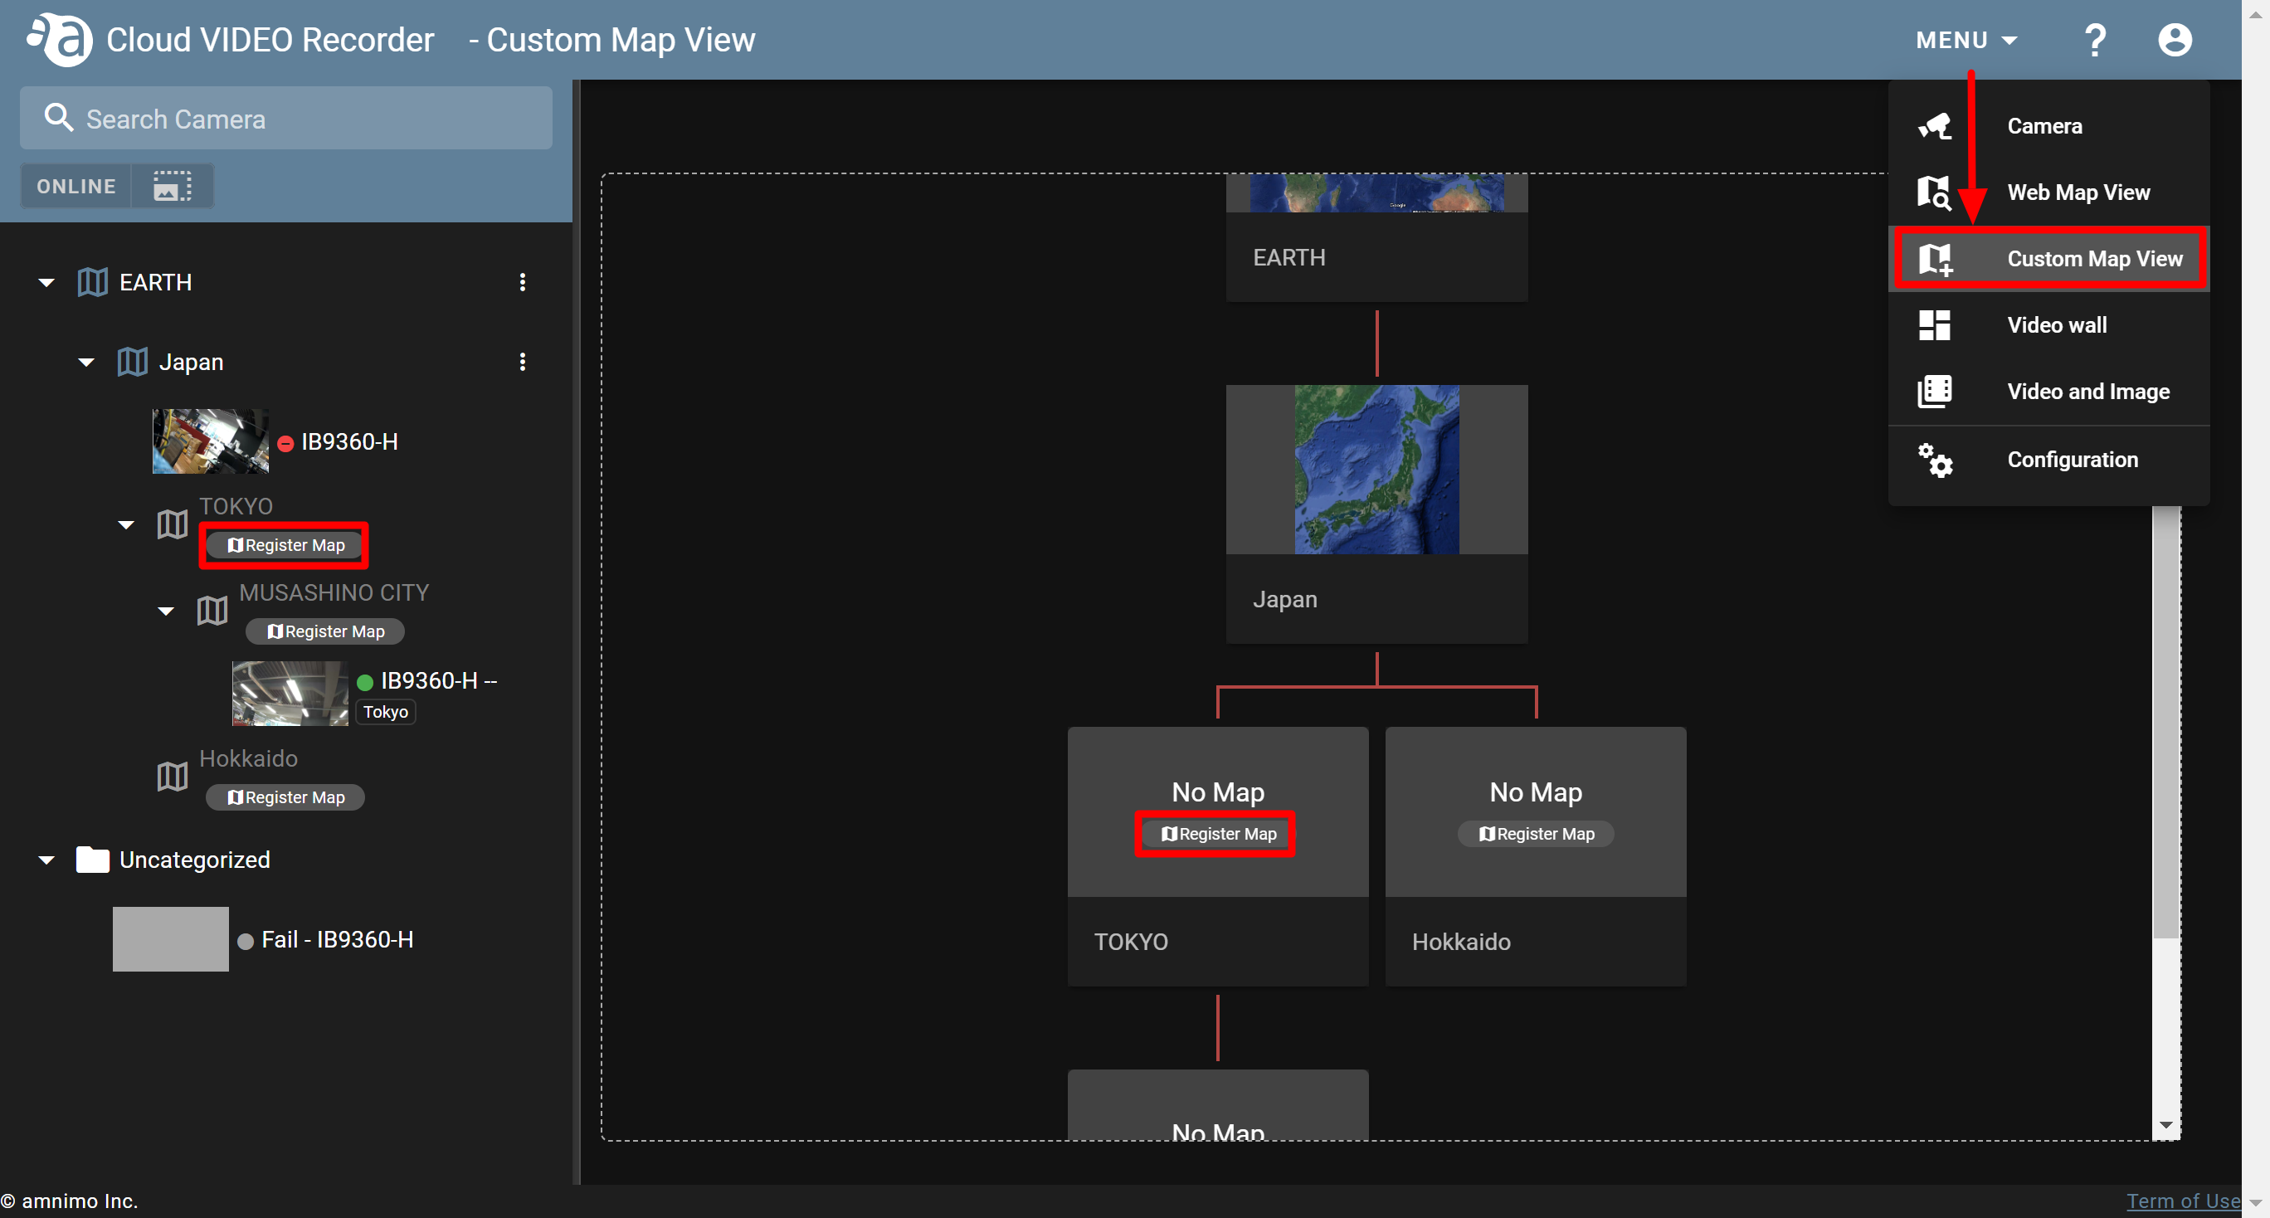Collapse the Uncategorized folder node
This screenshot has height=1218, width=2270.
pyautogui.click(x=46, y=860)
